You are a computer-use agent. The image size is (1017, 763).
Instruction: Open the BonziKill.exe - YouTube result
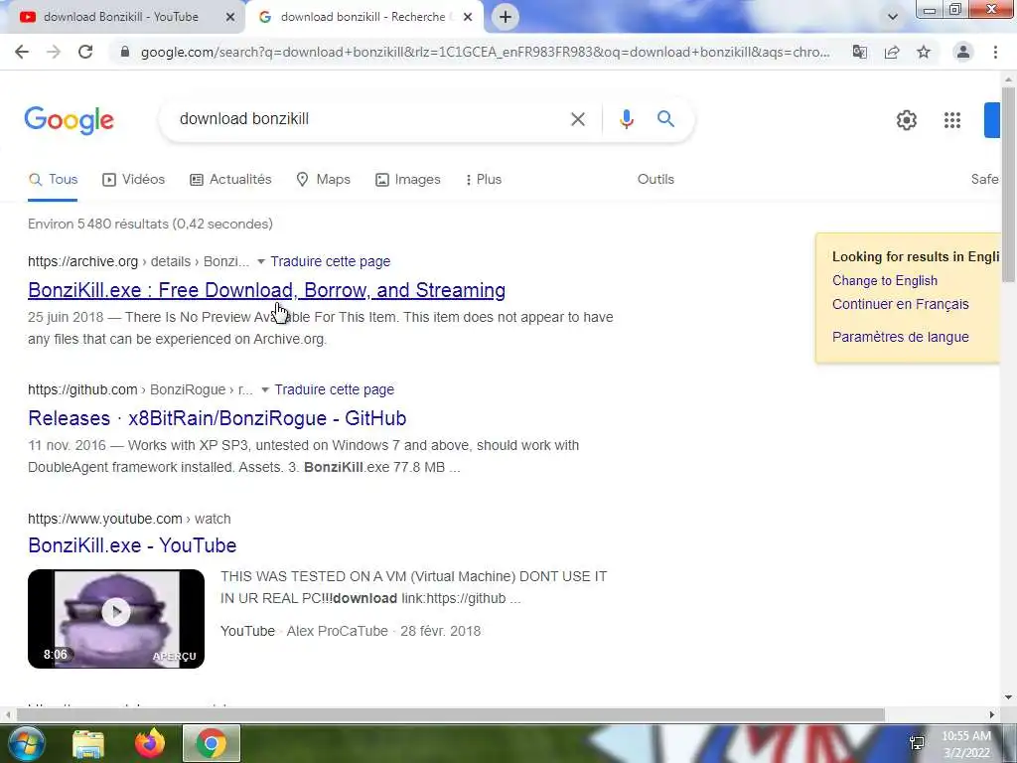(x=132, y=545)
